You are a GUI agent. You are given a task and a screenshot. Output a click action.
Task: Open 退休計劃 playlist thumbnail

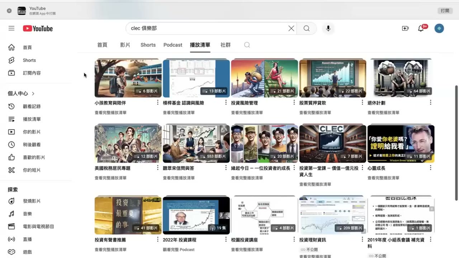[401, 78]
